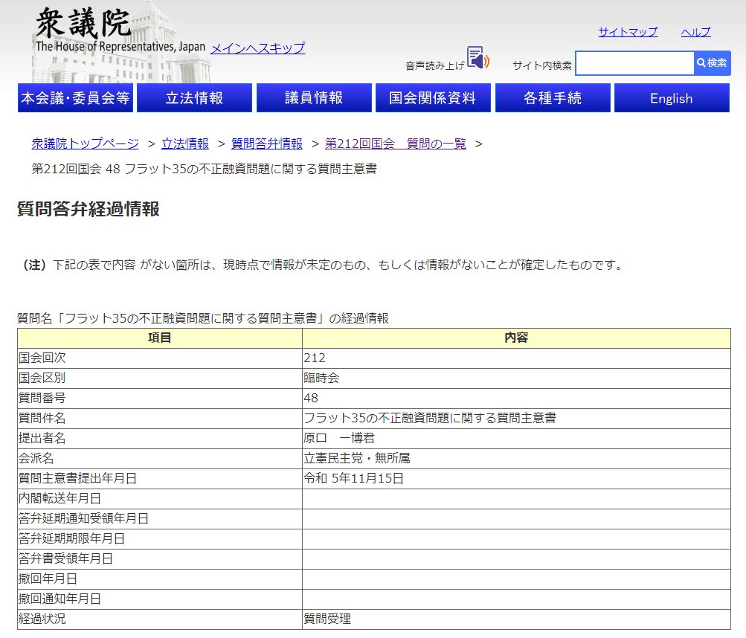Select the 立憲民主党・無所属 cell
Viewport: 746px width, 638px height.
[x=516, y=459]
